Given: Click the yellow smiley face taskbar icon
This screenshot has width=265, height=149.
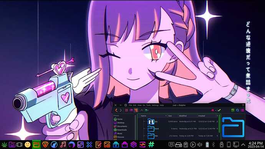Looking at the screenshot, I should (28, 145).
